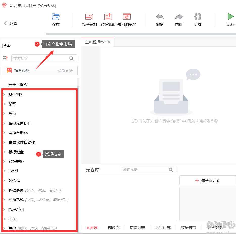The width and height of the screenshot is (236, 234).
Task: Expand the 条件判断 category
Action: click(x=16, y=94)
